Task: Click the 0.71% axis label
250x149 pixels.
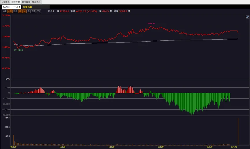Action: point(6,58)
